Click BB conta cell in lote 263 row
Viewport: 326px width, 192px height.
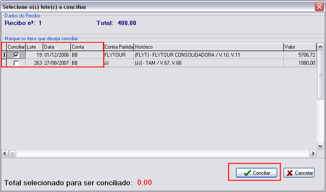tap(87, 63)
